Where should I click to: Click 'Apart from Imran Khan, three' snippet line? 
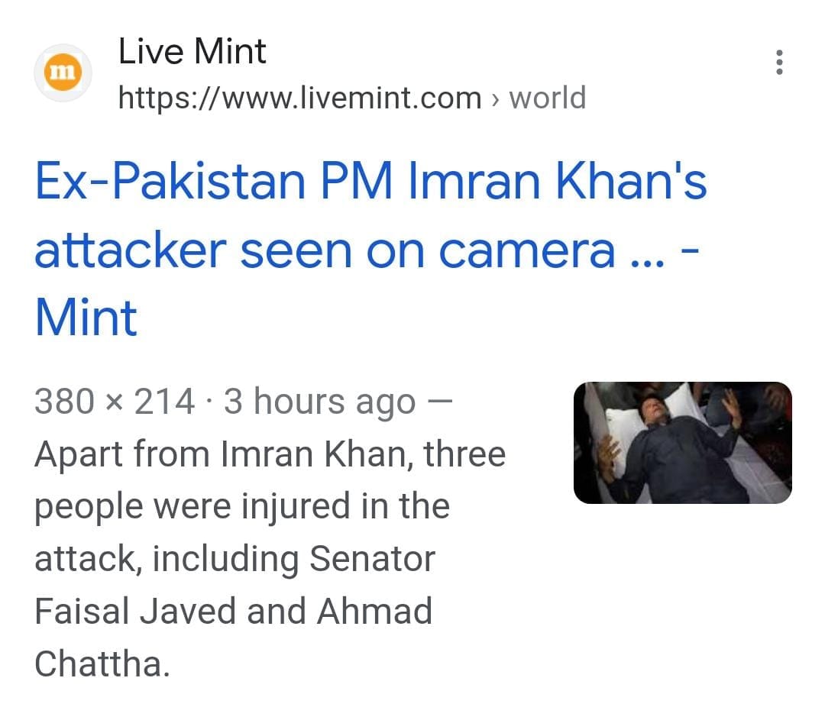270,455
